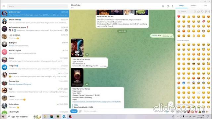Image resolution: width=212 pixels, height=119 pixels.
Task: Select the thumbs-up emoji category icon
Action: 198,12
